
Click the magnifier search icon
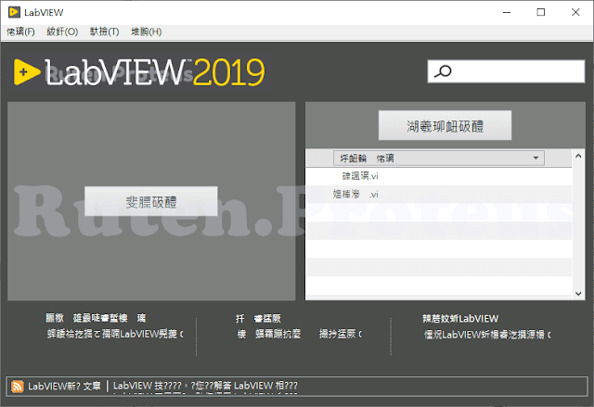[x=443, y=71]
